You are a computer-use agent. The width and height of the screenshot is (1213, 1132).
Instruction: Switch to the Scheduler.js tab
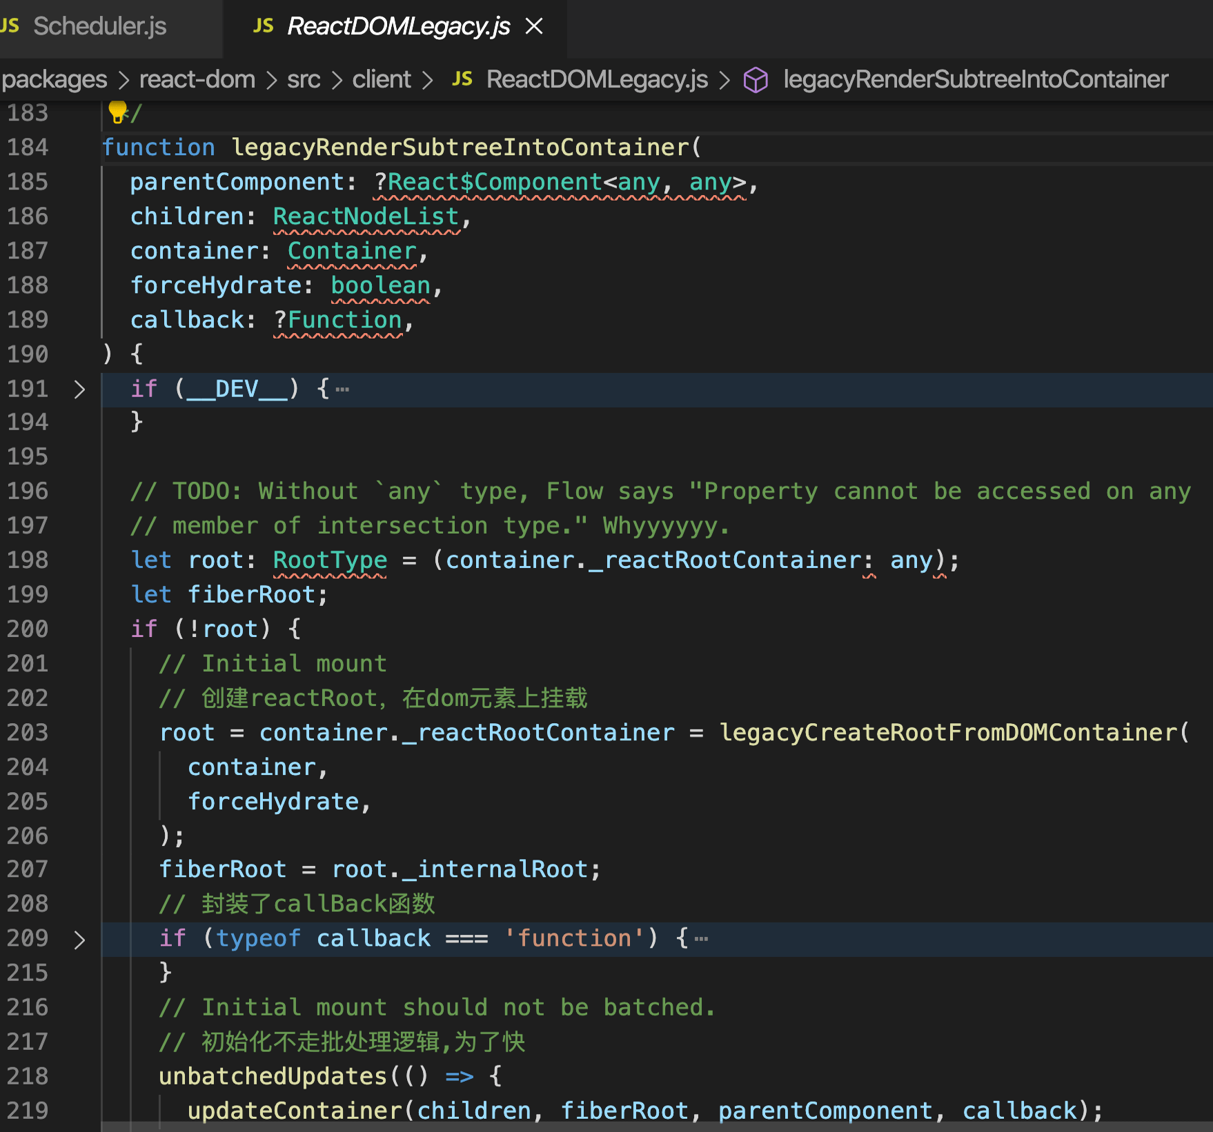[x=99, y=26]
